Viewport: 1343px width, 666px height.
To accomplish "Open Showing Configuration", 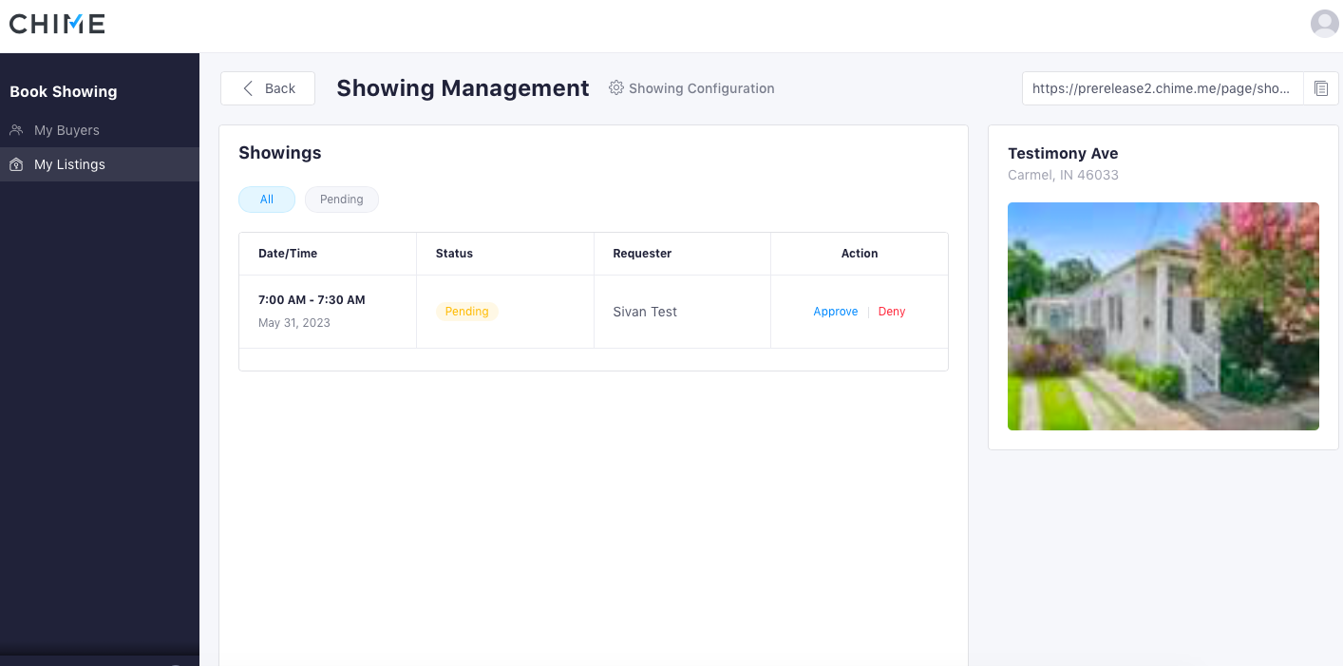I will pos(691,88).
